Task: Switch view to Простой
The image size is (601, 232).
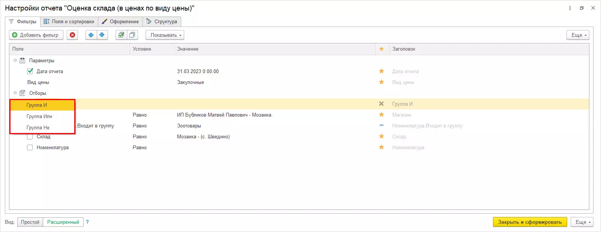Action: 30,222
